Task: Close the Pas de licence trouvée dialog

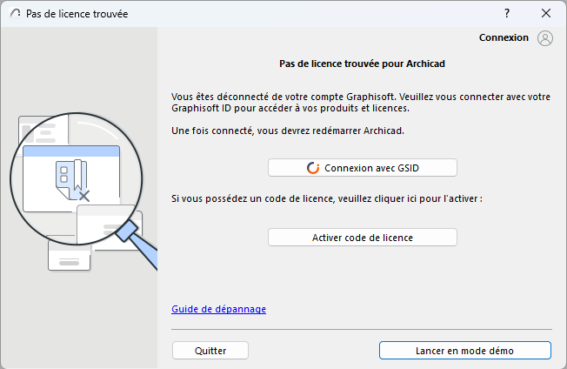Action: (x=546, y=13)
